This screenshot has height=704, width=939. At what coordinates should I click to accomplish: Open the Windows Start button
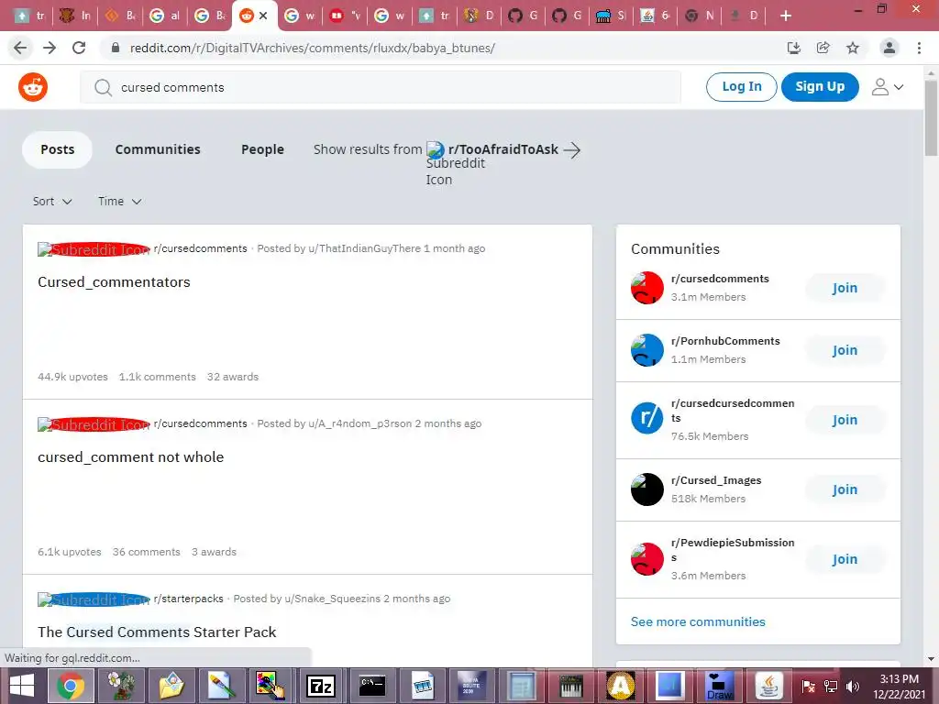[22, 686]
